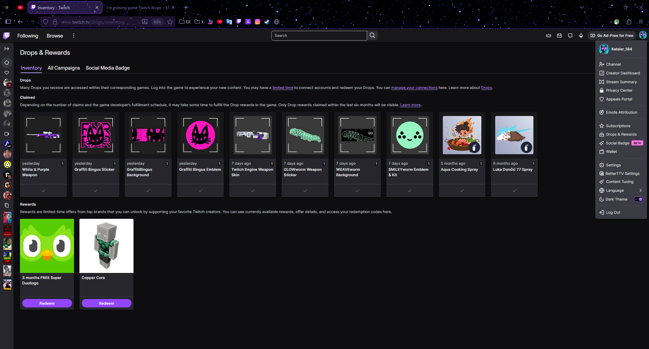Screen dimensions: 649x349
Task: Choose Log Out from the menu
Action: [x=613, y=212]
